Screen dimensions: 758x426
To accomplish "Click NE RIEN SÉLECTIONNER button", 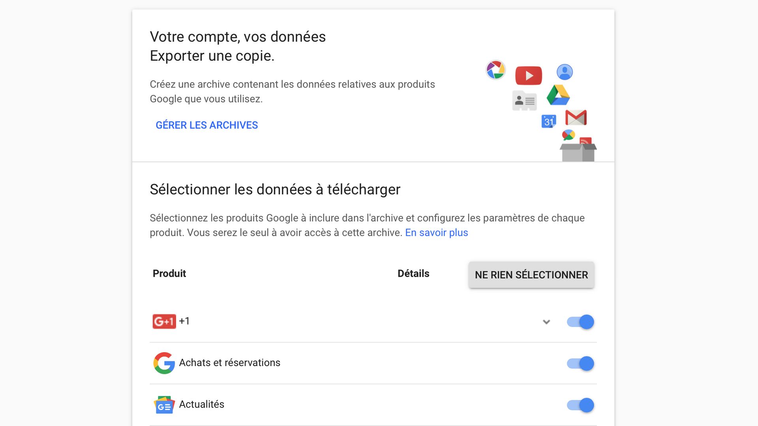I will (531, 275).
